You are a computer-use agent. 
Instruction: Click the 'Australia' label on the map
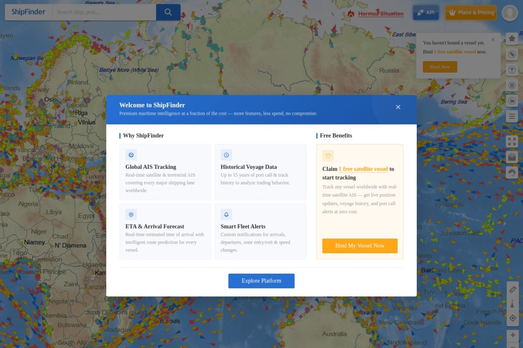(335, 334)
